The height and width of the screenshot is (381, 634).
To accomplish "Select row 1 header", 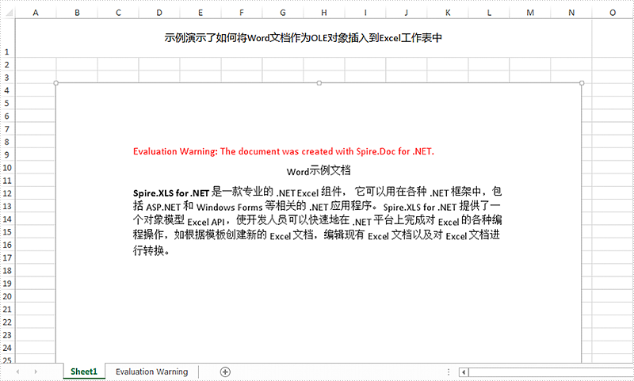I will 7,38.
